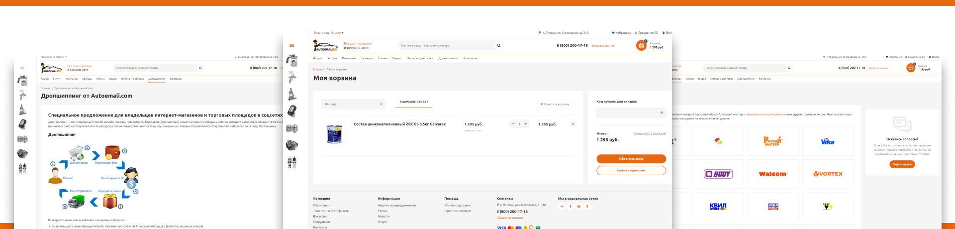955x229 pixels.
Task: Click the orange cart basket icon
Action: (x=641, y=45)
